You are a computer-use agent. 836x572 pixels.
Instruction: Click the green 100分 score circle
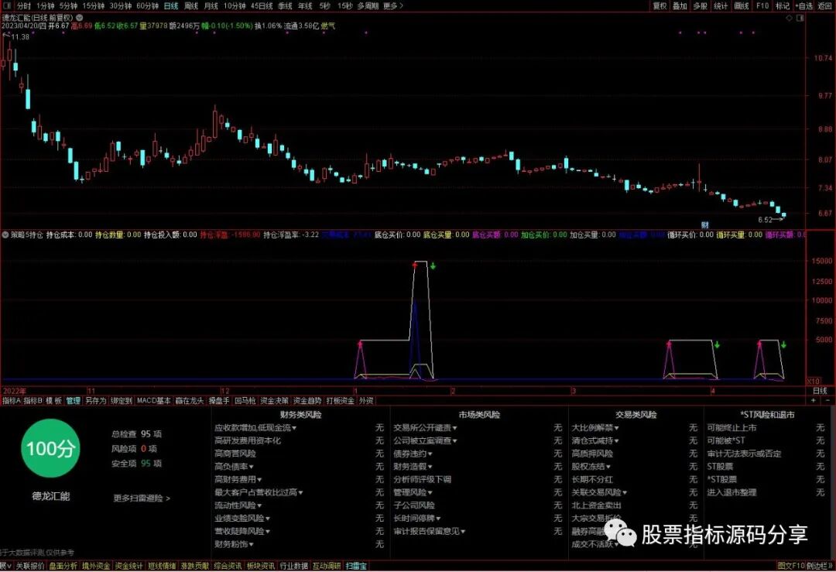50,448
